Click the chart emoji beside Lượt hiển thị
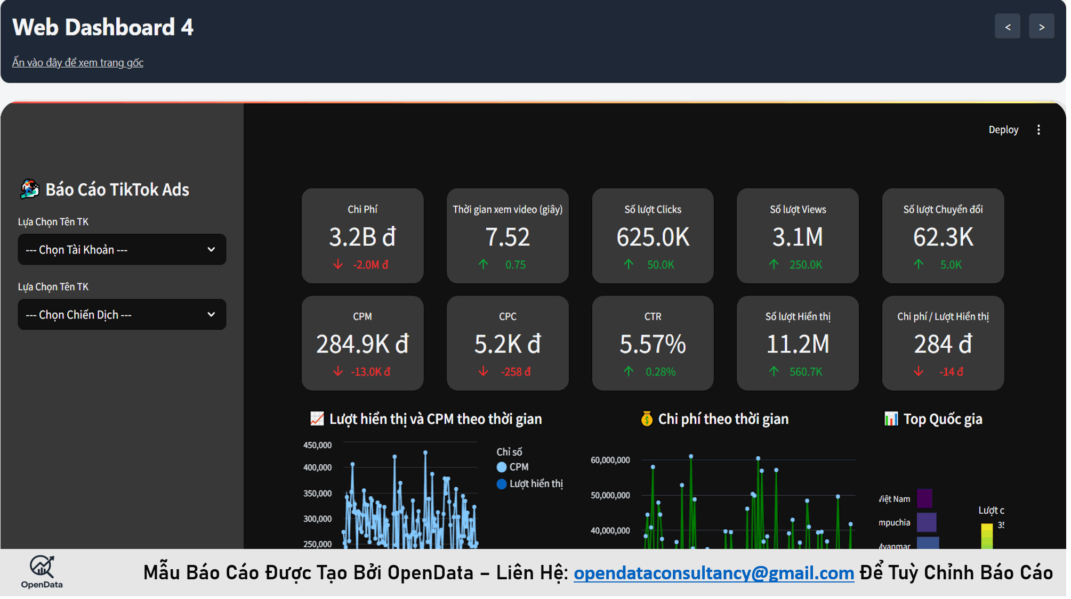 tap(317, 419)
